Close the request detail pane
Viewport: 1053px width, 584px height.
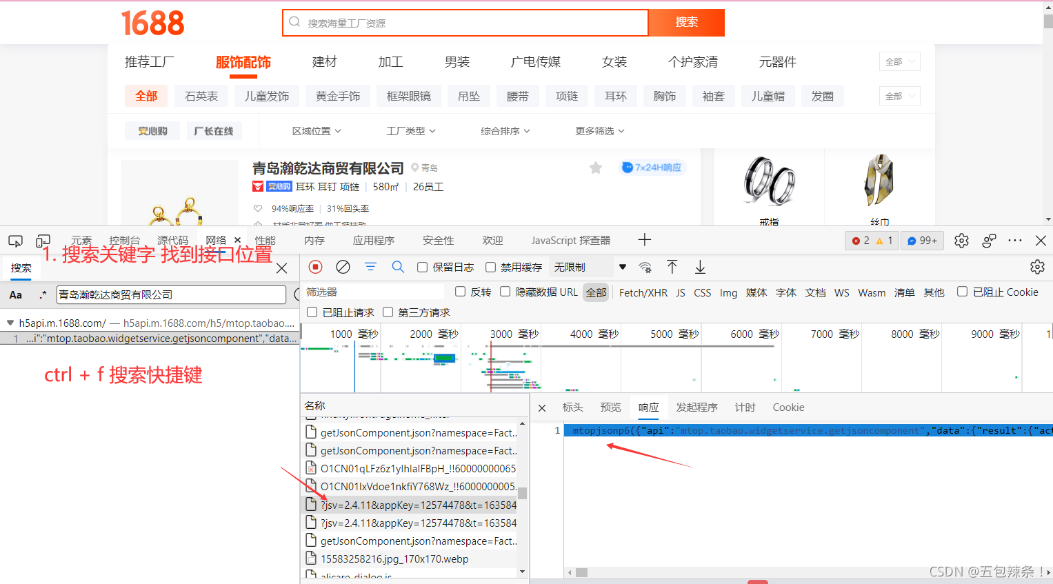pos(542,408)
